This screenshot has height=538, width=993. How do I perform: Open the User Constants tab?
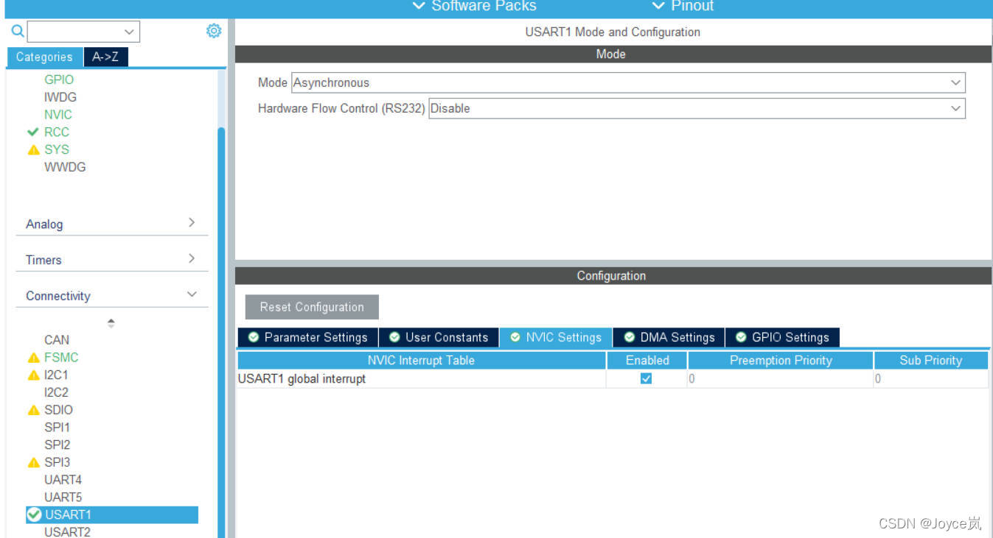439,337
